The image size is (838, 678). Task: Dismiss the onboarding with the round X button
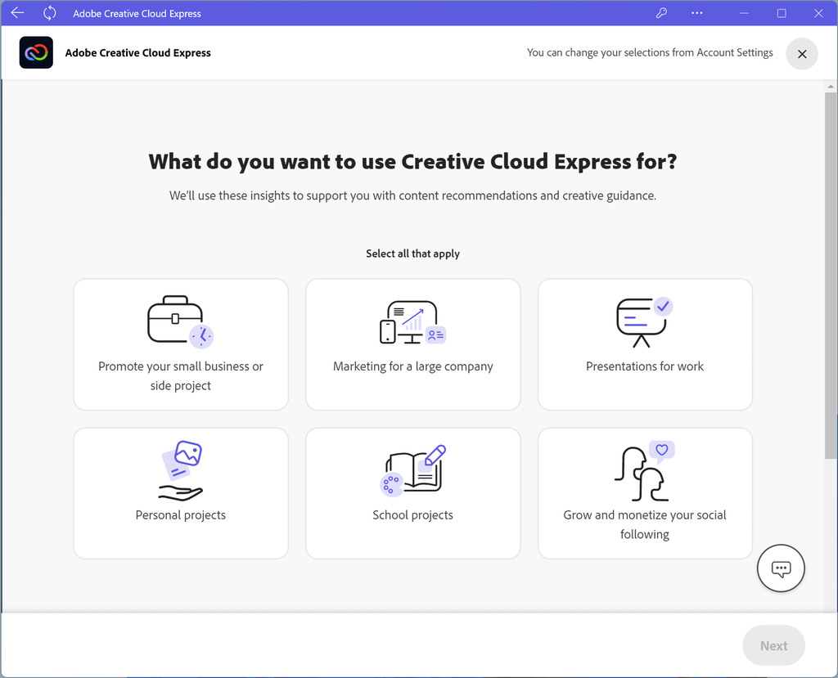click(802, 54)
